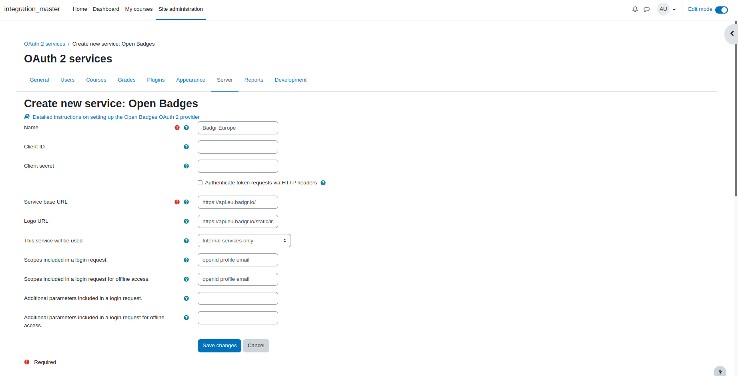Open the 'Internal services only' dropdown
This screenshot has height=376, width=738.
pyautogui.click(x=244, y=241)
